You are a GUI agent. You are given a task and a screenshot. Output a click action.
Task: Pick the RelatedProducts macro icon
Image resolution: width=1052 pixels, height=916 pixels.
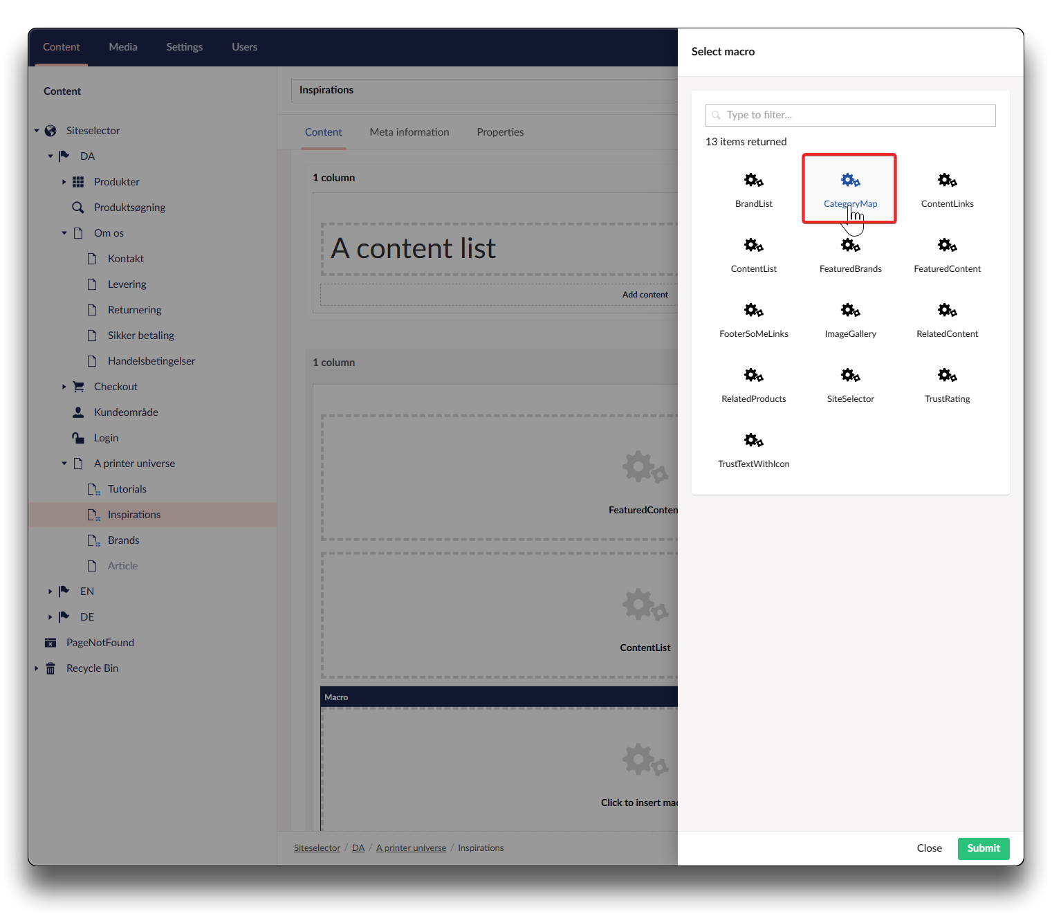point(753,376)
